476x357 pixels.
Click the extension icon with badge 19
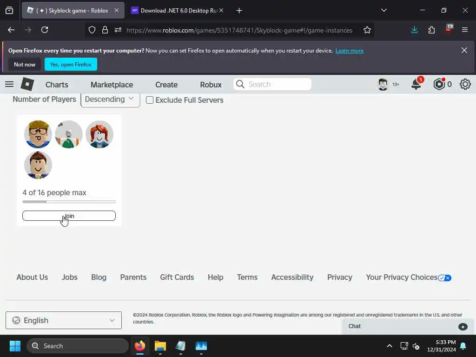click(449, 29)
